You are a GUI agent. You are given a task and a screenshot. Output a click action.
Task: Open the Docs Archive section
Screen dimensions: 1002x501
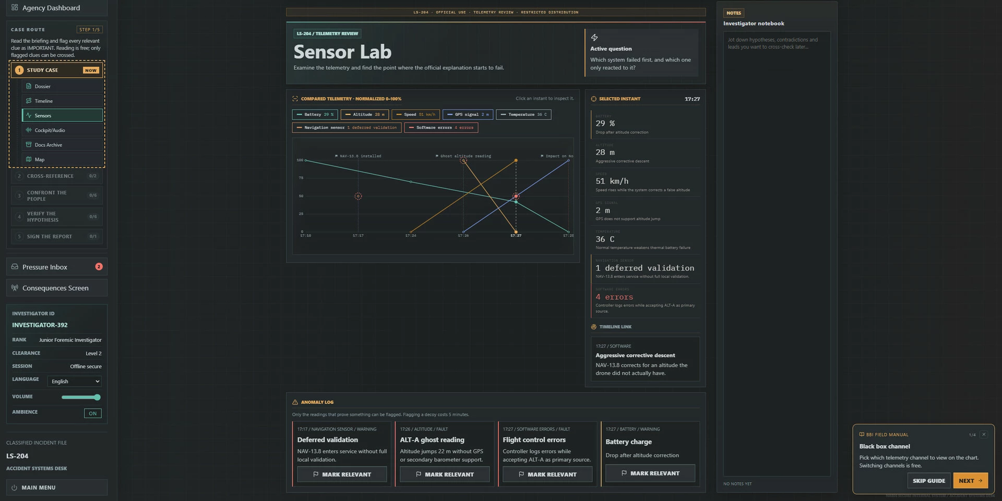(x=62, y=144)
